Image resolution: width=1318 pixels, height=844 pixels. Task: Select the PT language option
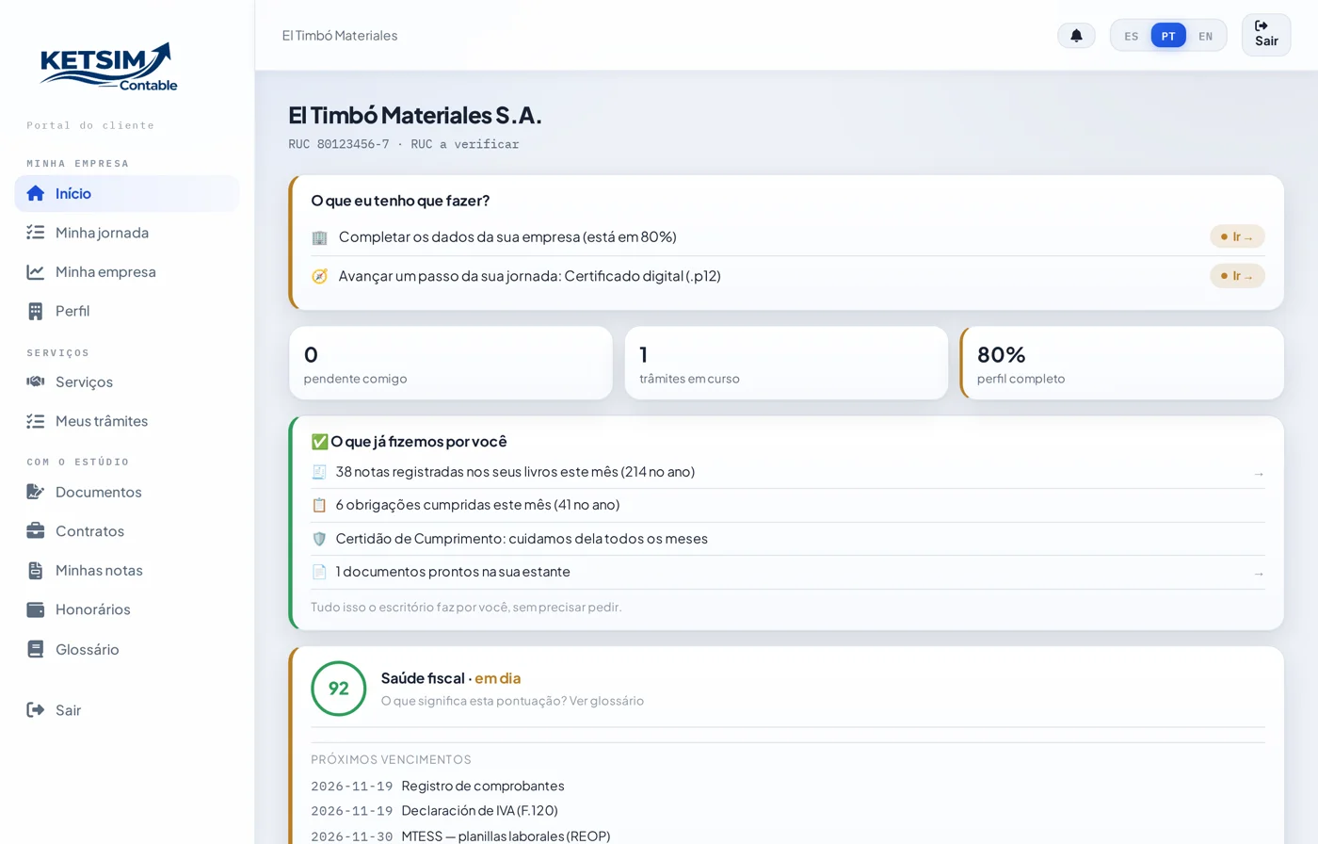click(1168, 36)
